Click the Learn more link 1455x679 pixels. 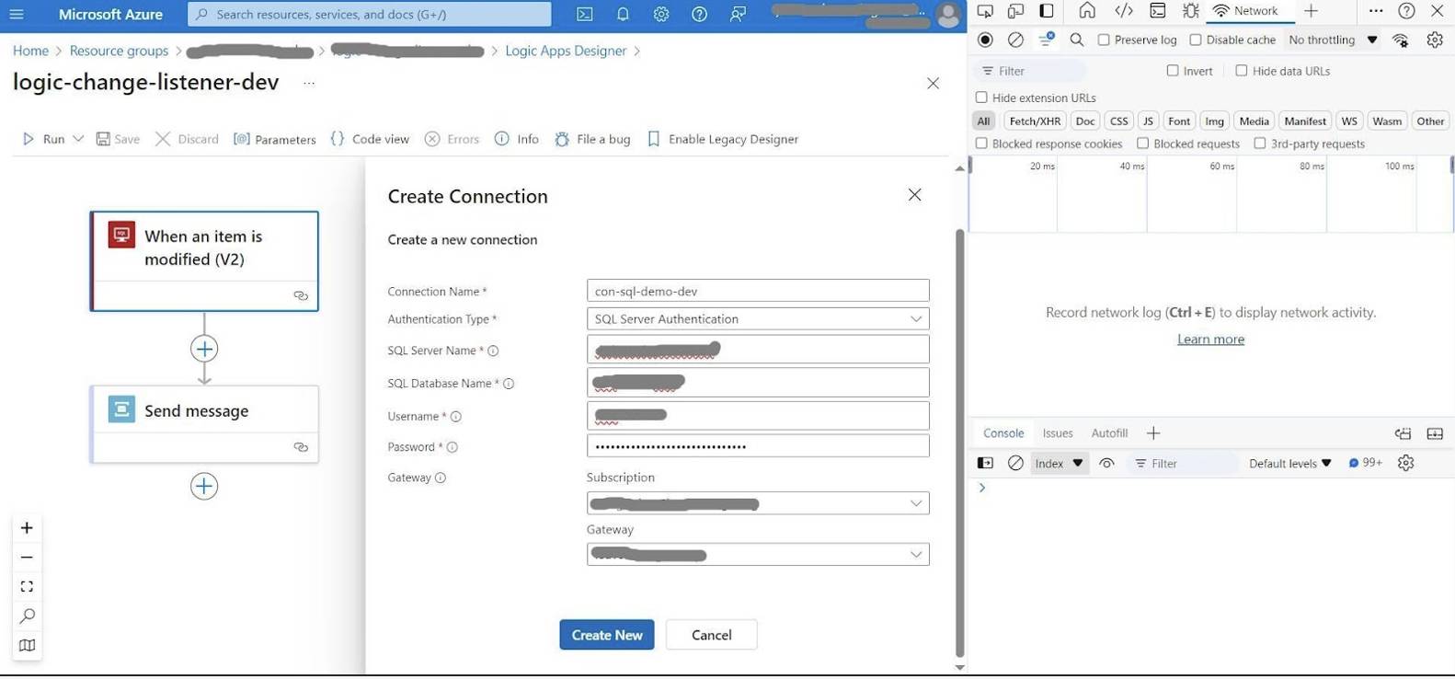coord(1210,339)
